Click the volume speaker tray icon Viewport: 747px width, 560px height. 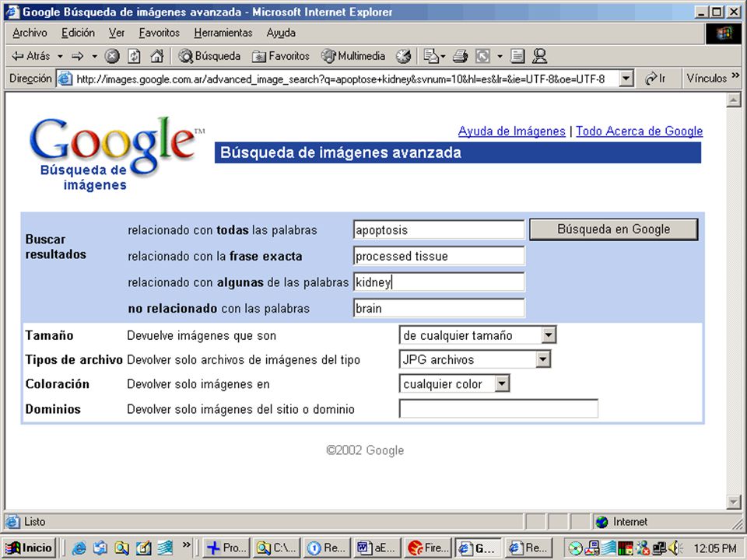pyautogui.click(x=675, y=548)
